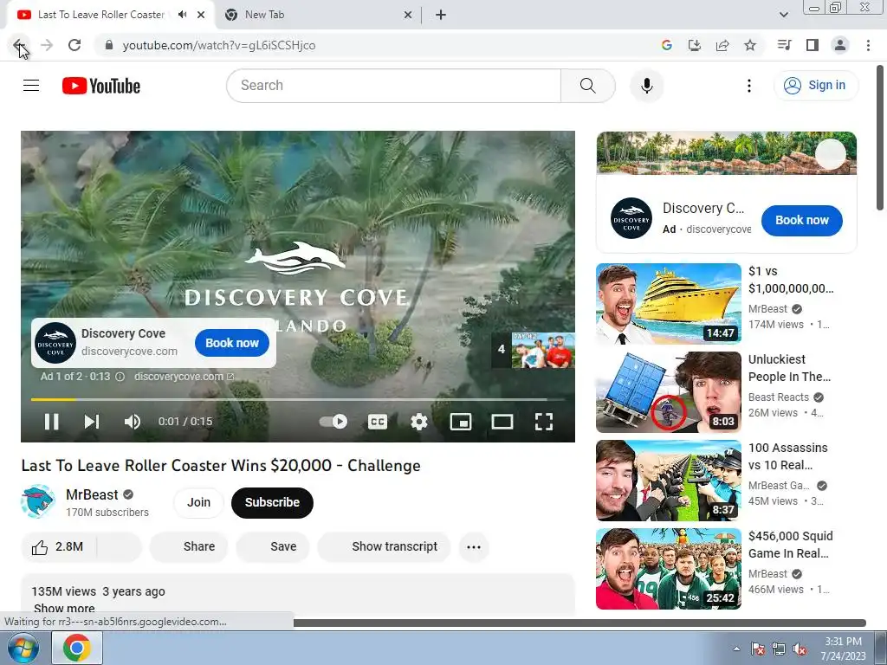Image resolution: width=887 pixels, height=665 pixels.
Task: Open the Chrome profile avatar
Action: click(x=840, y=45)
